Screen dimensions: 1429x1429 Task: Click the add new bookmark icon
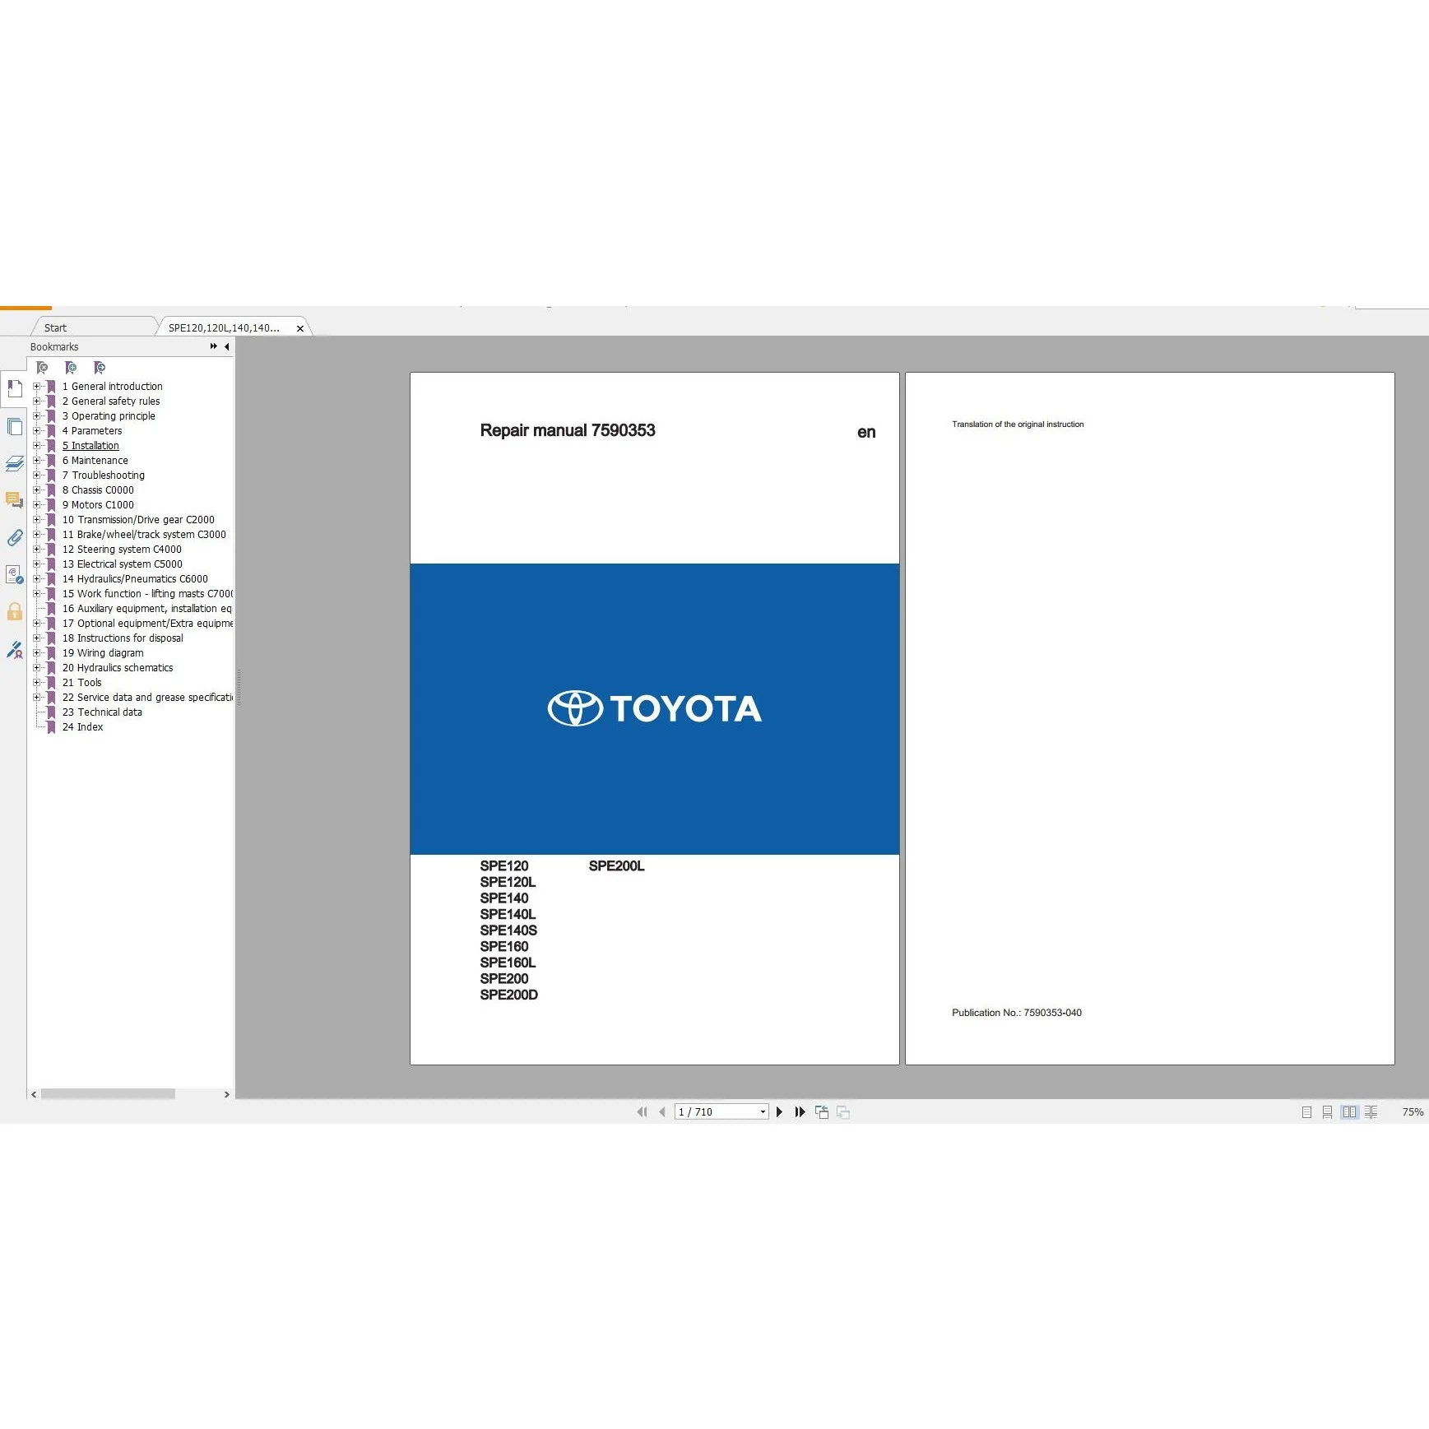point(71,368)
